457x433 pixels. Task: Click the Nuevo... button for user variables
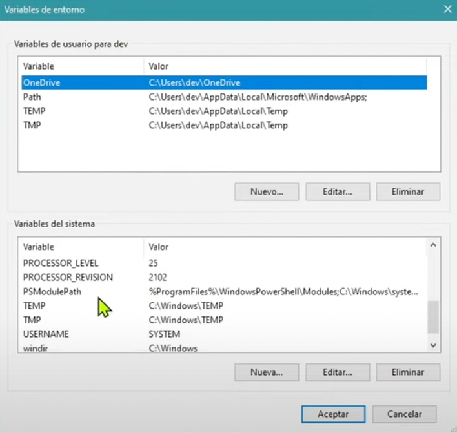267,191
